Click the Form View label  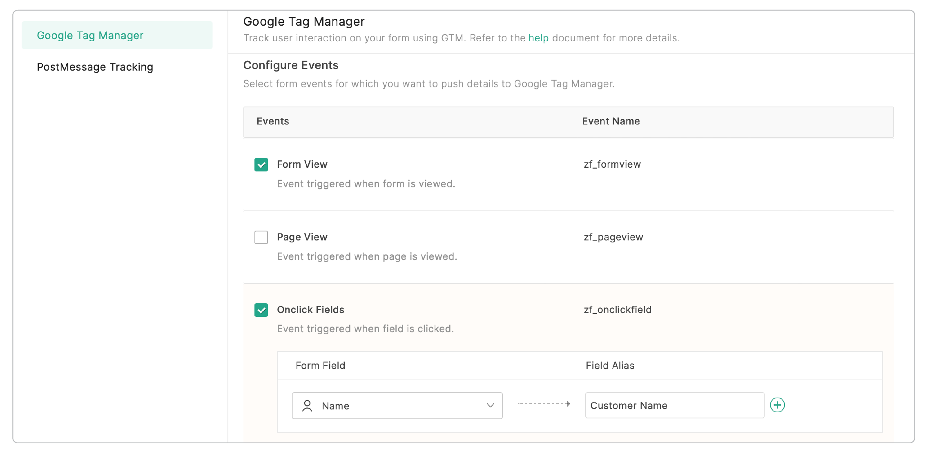click(302, 164)
